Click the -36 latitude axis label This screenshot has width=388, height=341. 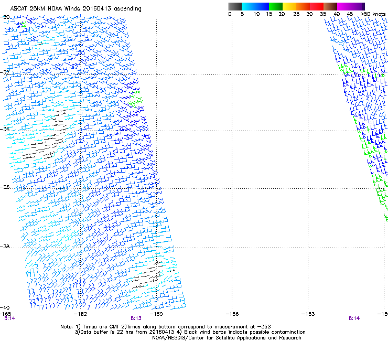pyautogui.click(x=5, y=187)
